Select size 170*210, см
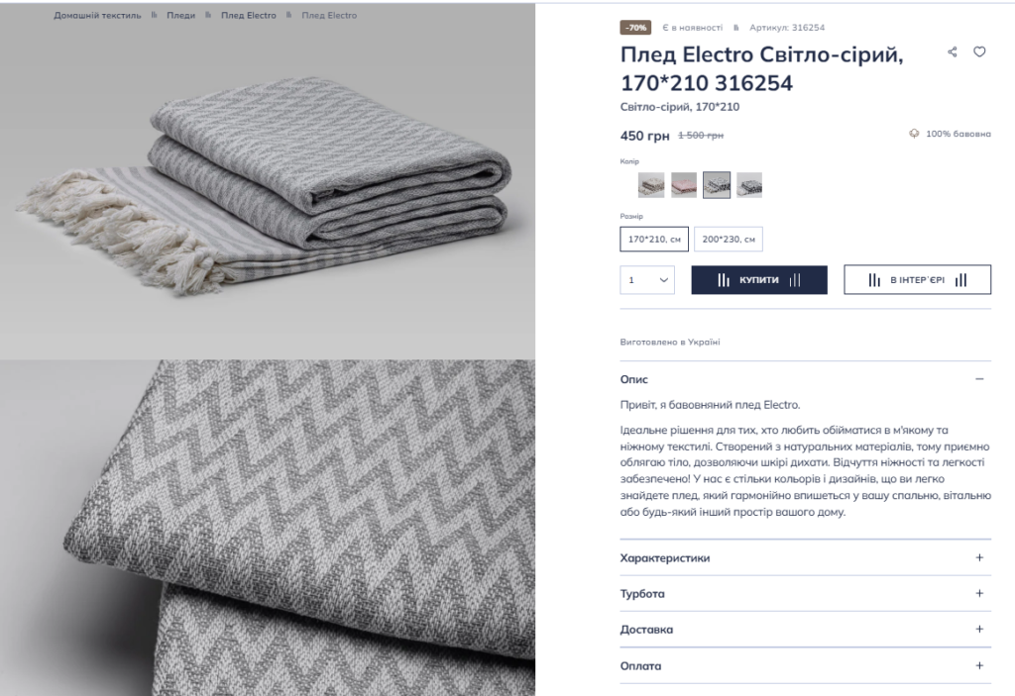Viewport: 1015px width, 696px height. 654,240
